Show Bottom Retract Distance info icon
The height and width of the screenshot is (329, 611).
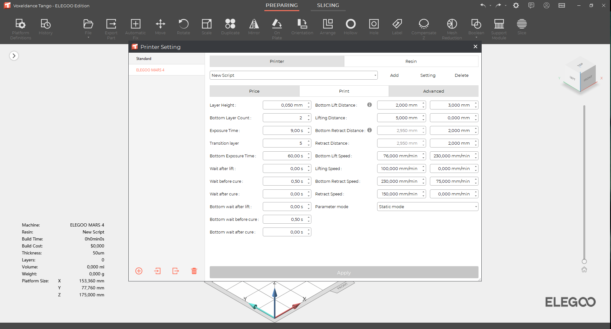pos(370,130)
